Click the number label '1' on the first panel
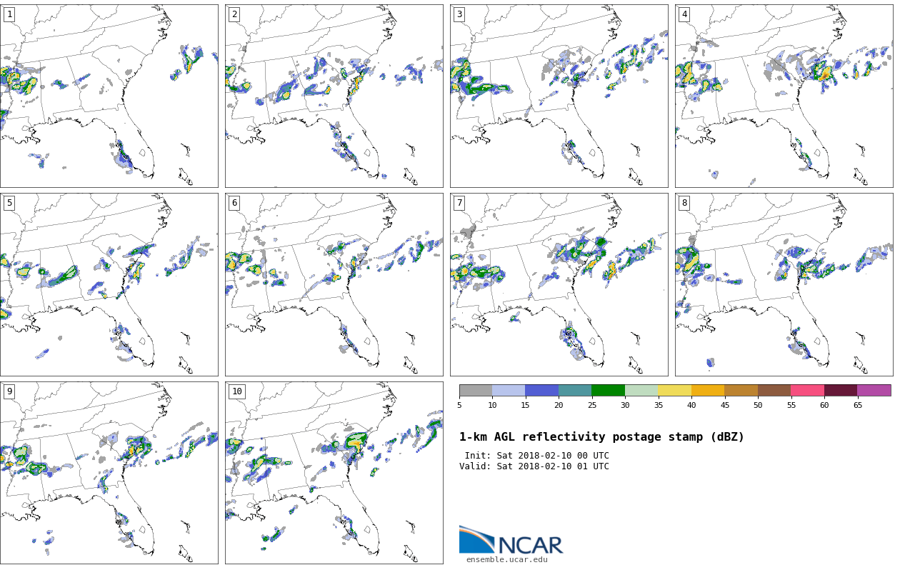This screenshot has width=900, height=565. [x=9, y=14]
